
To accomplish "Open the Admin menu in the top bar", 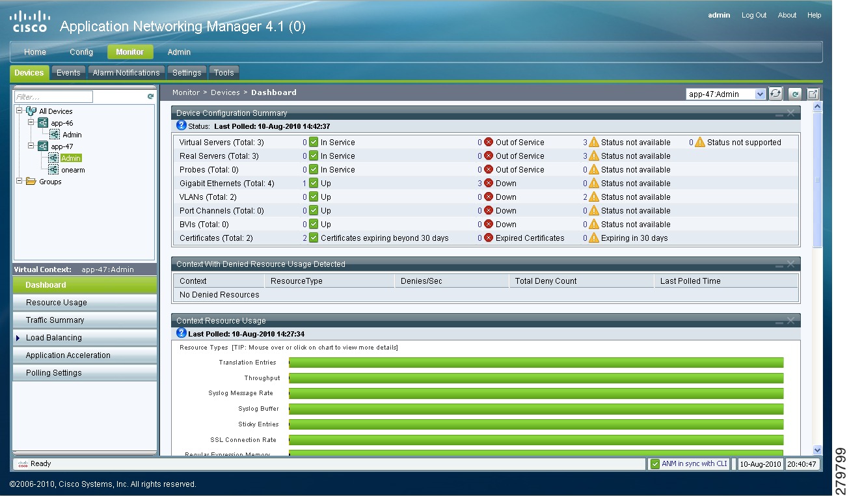I will tap(178, 51).
